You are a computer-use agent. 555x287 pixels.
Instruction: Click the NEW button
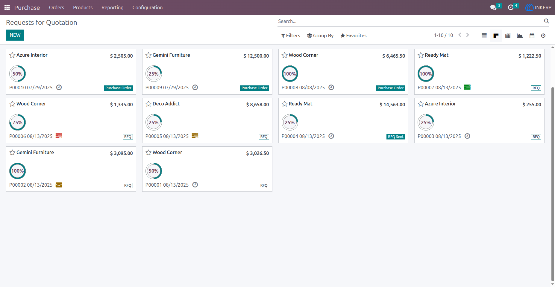pyautogui.click(x=15, y=35)
